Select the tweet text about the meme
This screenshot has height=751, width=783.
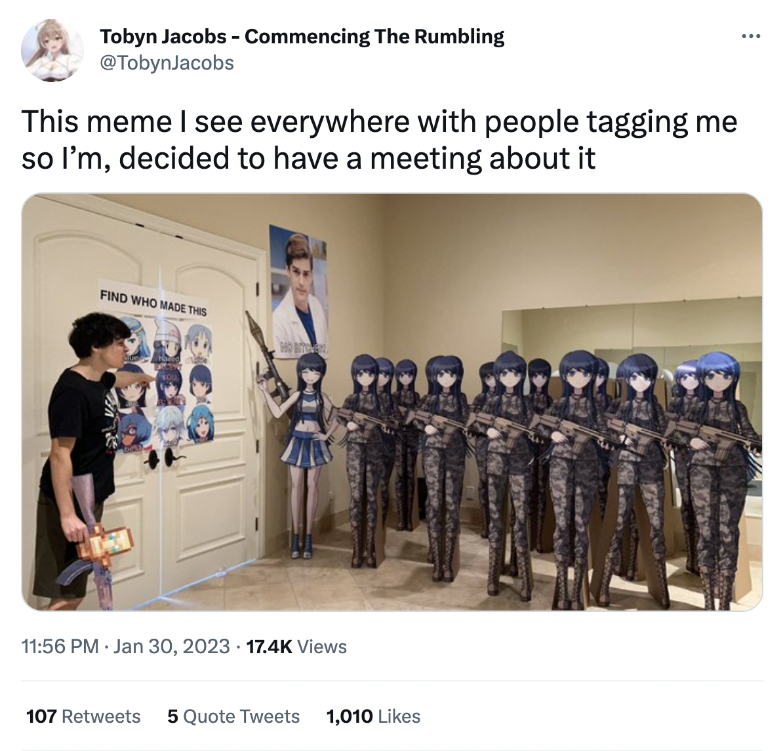click(379, 140)
